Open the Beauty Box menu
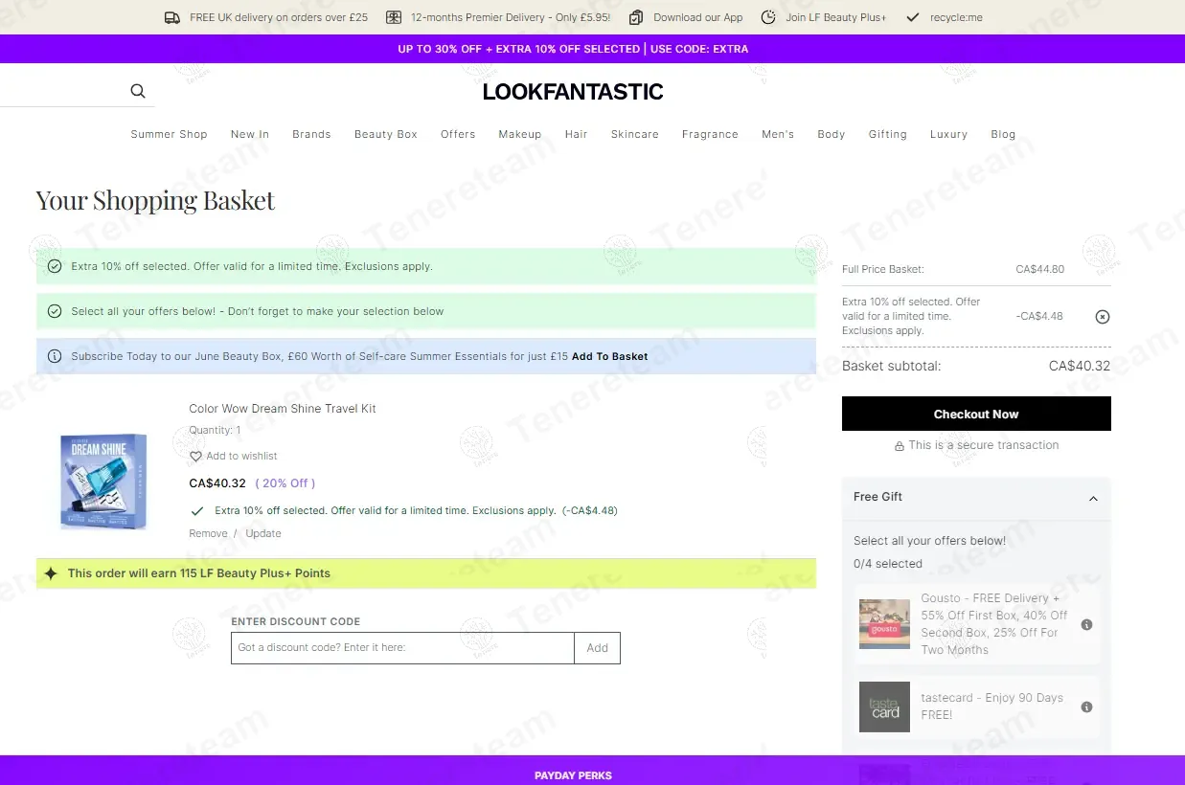Image resolution: width=1185 pixels, height=785 pixels. pyautogui.click(x=386, y=134)
